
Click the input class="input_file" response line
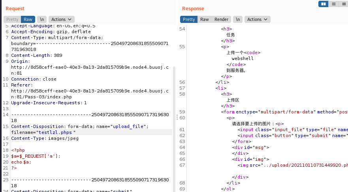click(x=293, y=130)
